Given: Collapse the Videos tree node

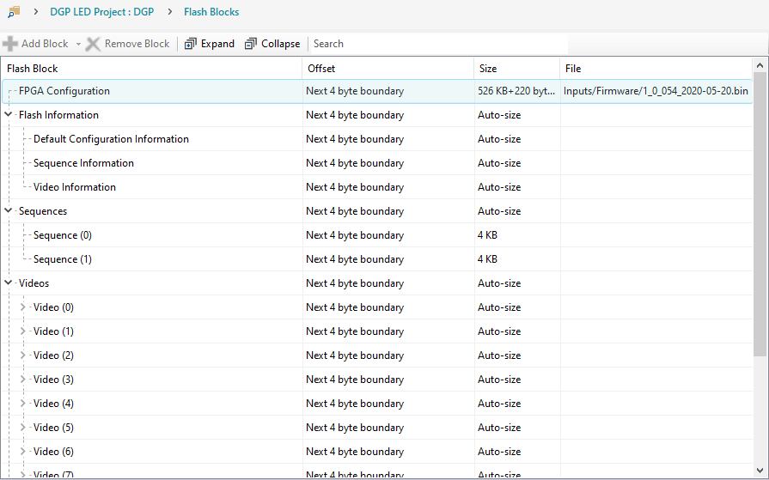Looking at the screenshot, I should point(9,283).
